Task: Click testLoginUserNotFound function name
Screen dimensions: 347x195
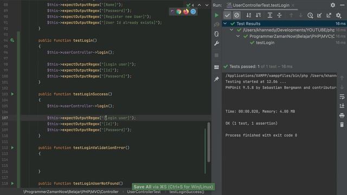Action: coord(96,183)
